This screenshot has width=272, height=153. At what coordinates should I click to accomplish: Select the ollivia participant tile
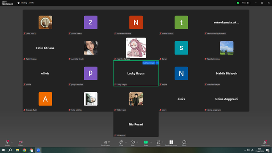pos(45,74)
